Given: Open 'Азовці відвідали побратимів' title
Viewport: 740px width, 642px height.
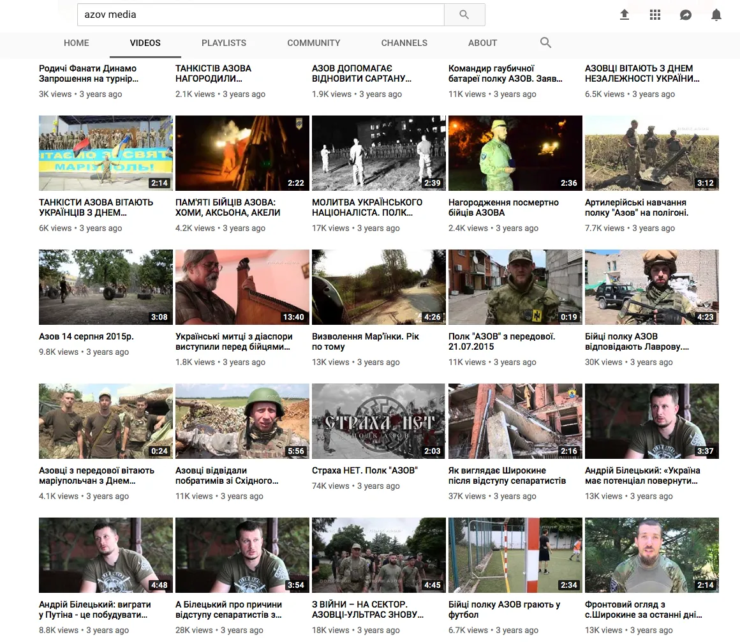Looking at the screenshot, I should tap(227, 476).
